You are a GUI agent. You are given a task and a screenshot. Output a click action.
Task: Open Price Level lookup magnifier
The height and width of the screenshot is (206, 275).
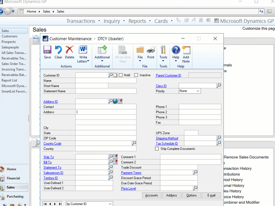[195, 188]
